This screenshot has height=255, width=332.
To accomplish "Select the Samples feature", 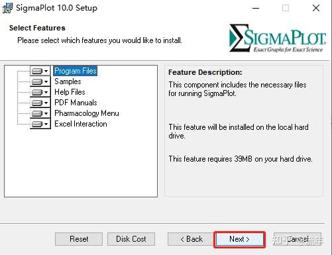I will point(68,81).
